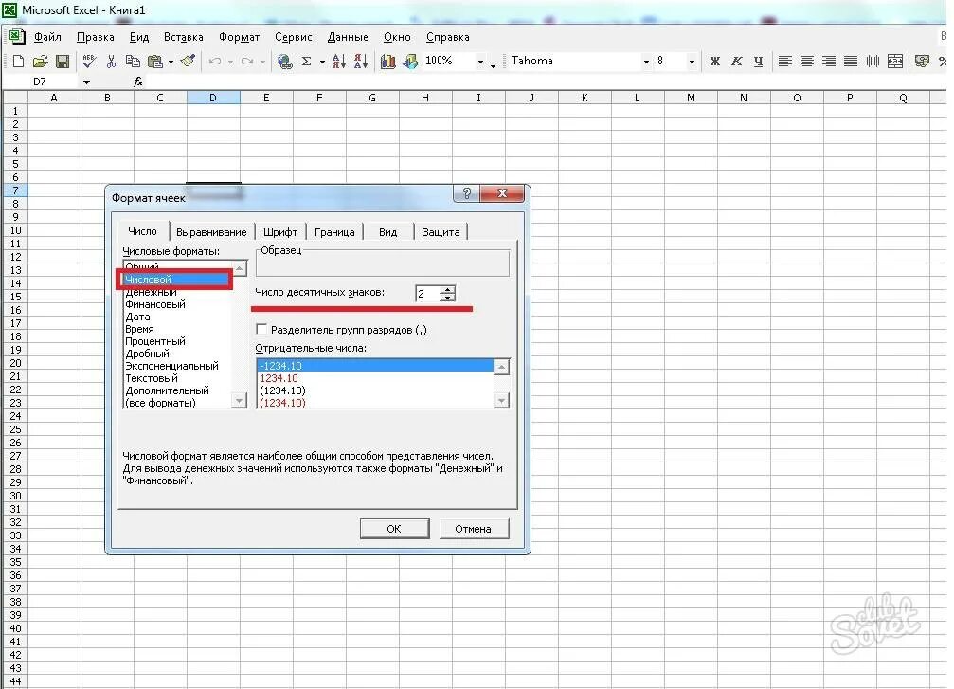This screenshot has width=954, height=689.
Task: Select column D header
Action: pyautogui.click(x=213, y=98)
